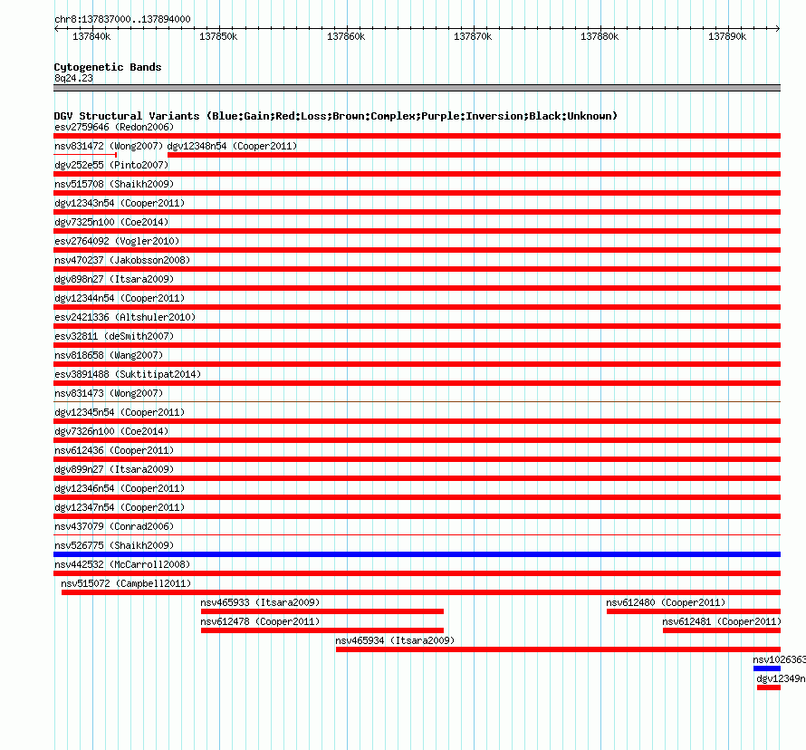Click the 137860k ruler tick label
Viewport: 806px width, 750px height.
point(346,36)
